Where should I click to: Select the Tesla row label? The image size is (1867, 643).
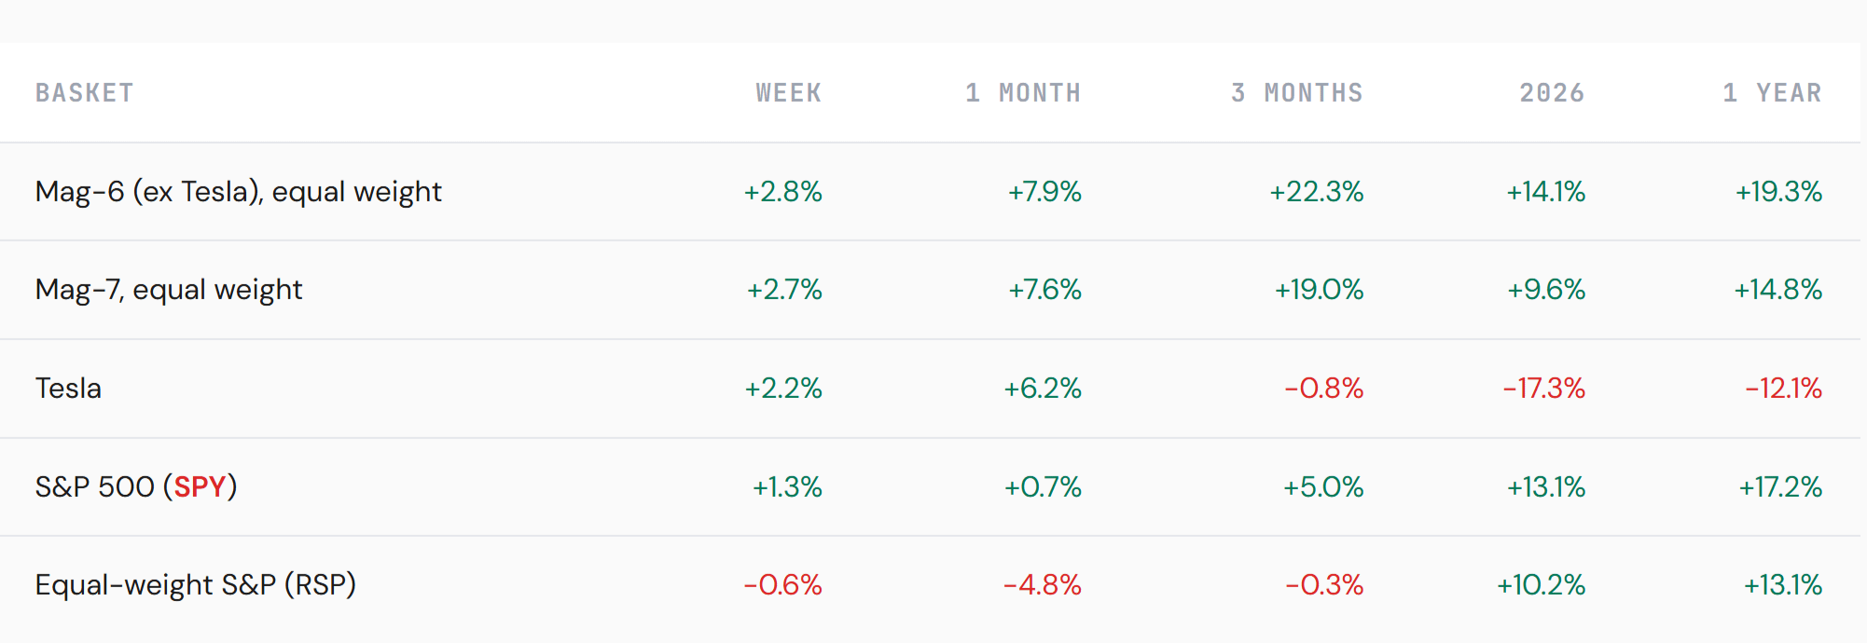[x=68, y=388]
